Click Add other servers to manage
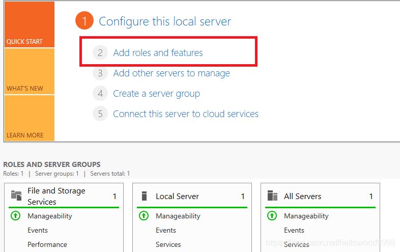 click(x=171, y=73)
